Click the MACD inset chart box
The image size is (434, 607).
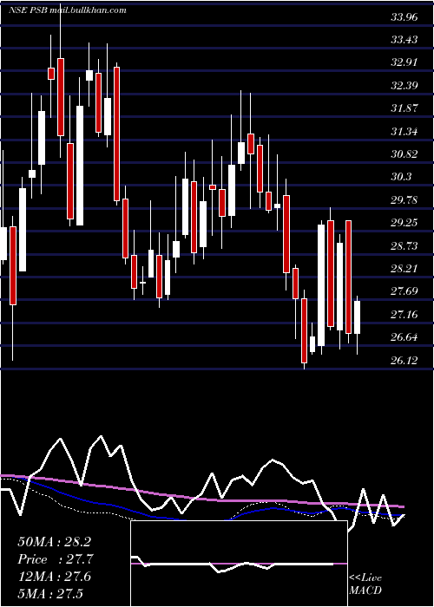[239, 564]
